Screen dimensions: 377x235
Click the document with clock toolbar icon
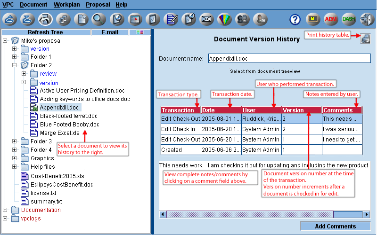189,19
